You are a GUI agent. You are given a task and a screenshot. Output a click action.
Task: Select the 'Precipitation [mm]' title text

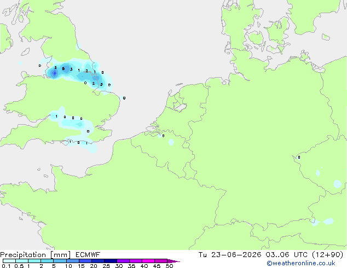coord(36,255)
